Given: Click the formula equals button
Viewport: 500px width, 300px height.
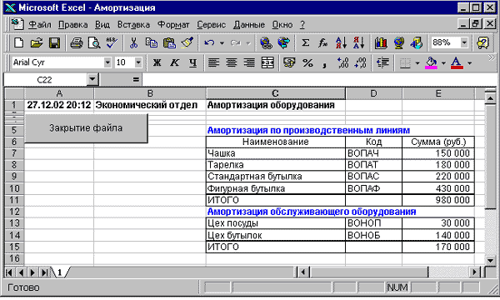Looking at the screenshot, I should tap(136, 79).
